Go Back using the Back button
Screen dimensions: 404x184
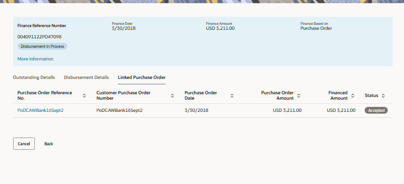[x=49, y=144]
